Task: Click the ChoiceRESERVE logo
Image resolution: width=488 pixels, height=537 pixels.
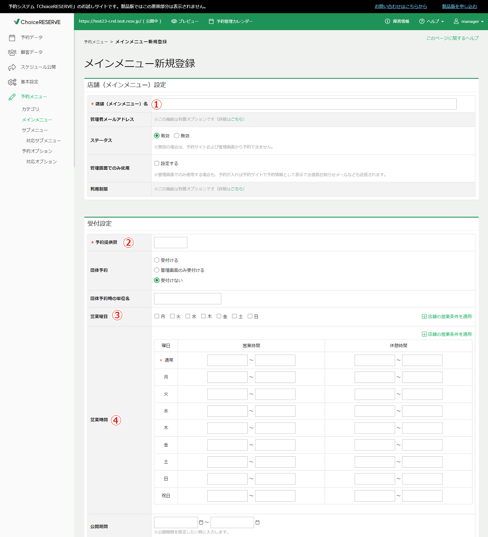Action: pyautogui.click(x=37, y=22)
